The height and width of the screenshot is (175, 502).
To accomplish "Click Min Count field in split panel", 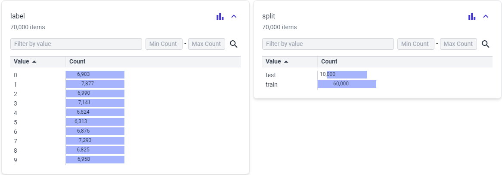I will [415, 44].
